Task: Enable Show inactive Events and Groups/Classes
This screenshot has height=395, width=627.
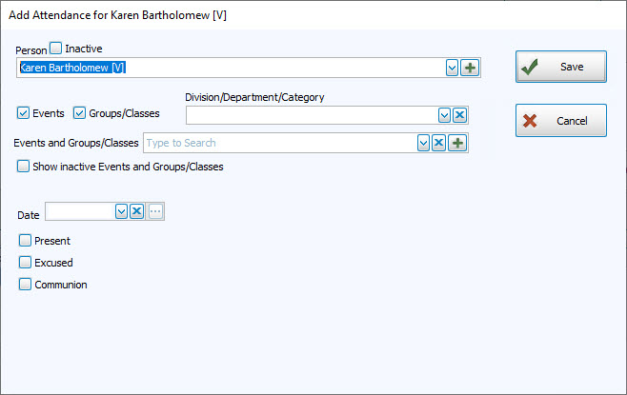Action: click(24, 167)
